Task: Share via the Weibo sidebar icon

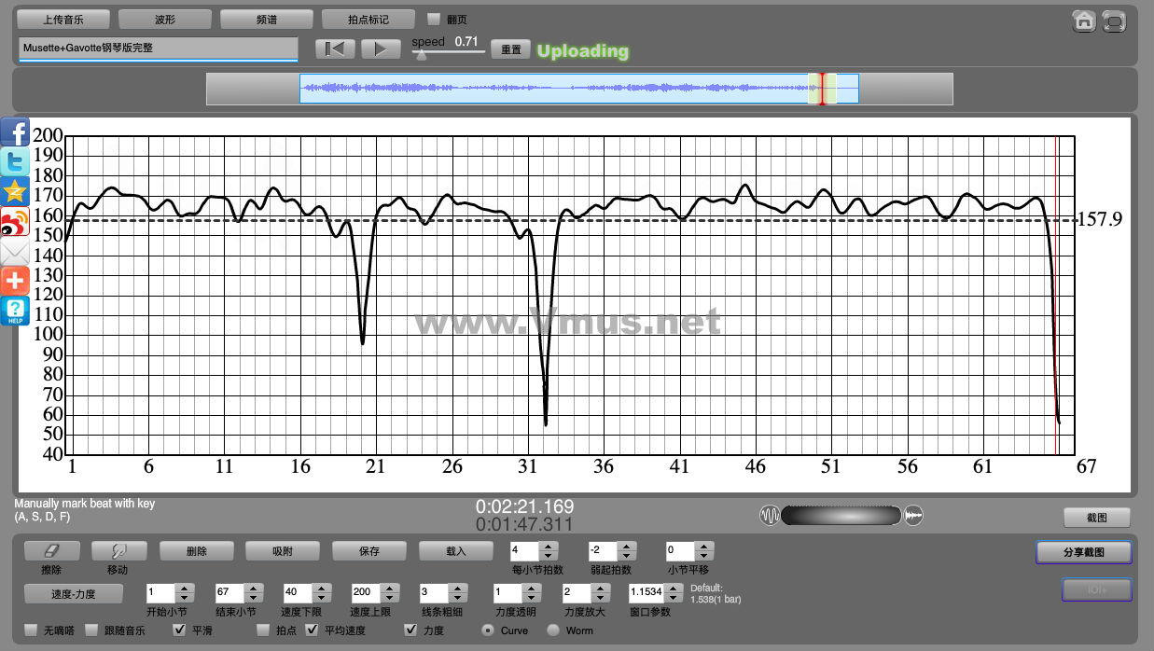Action: pos(15,221)
